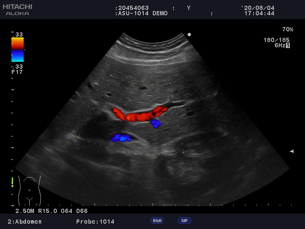Click the large red Doppler flow region
The image size is (305, 229).
[140, 116]
